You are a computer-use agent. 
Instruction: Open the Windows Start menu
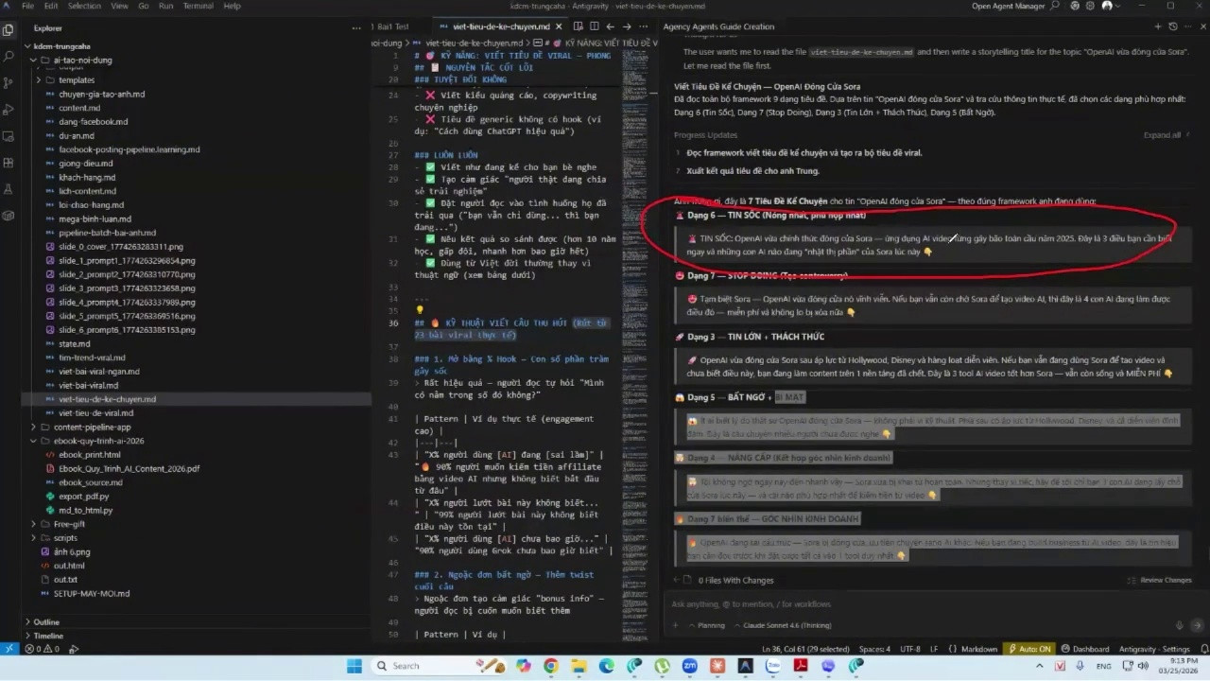click(354, 666)
